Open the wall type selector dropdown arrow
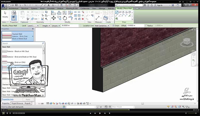Viewport: 200px width, 116px height. click(32, 36)
